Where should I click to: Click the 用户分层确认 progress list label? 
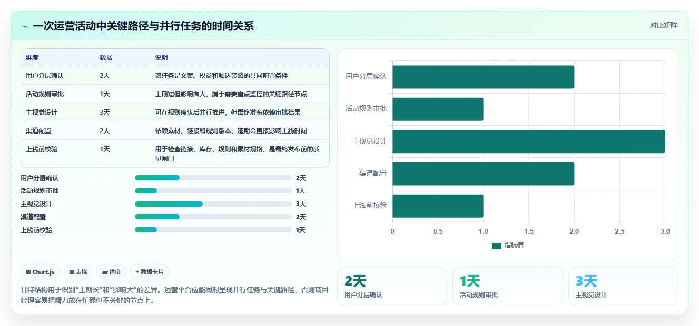coord(40,178)
